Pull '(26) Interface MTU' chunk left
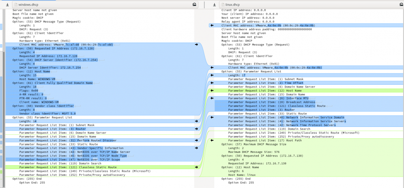Image resolution: width=404 pixels, height=188 pixels. tap(212, 98)
